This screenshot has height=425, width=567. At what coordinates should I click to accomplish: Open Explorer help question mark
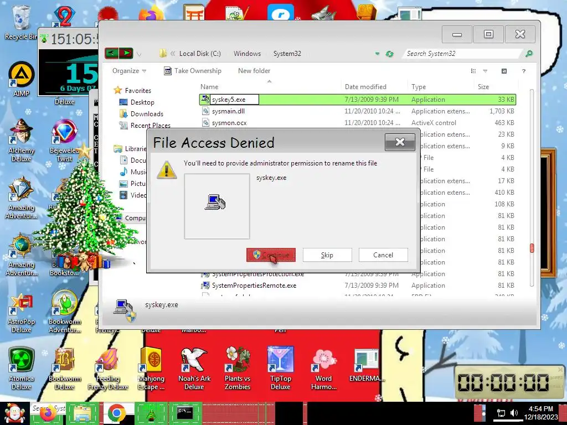pyautogui.click(x=524, y=71)
